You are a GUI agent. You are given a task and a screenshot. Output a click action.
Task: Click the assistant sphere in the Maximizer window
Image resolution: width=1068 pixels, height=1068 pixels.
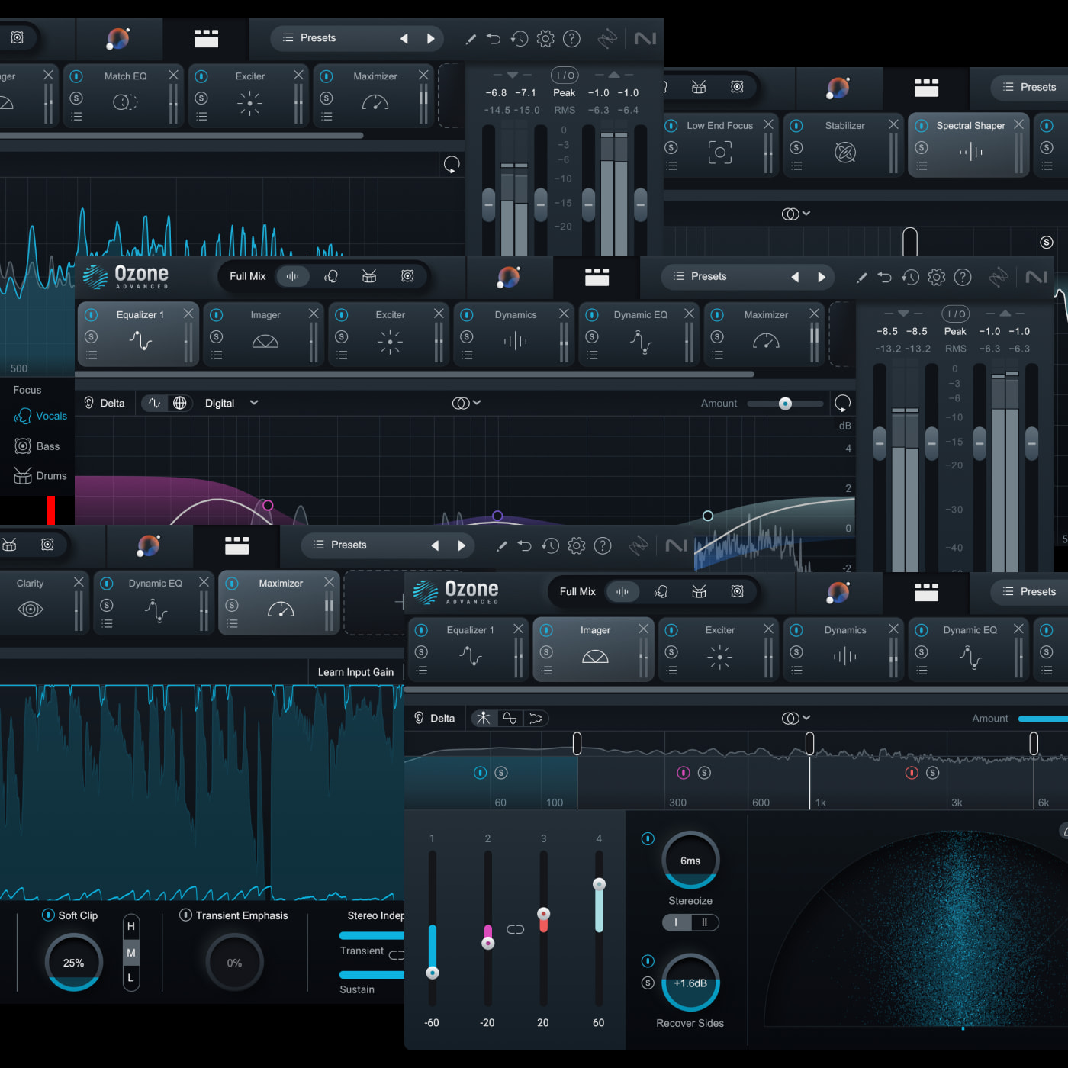tap(148, 545)
